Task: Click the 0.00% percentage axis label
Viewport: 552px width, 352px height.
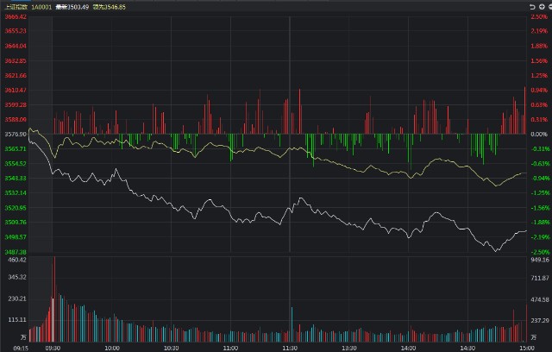Action: tap(539, 135)
